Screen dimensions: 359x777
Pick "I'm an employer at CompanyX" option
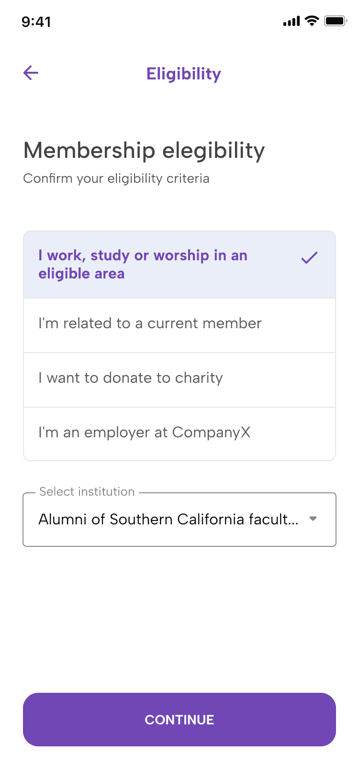point(144,433)
